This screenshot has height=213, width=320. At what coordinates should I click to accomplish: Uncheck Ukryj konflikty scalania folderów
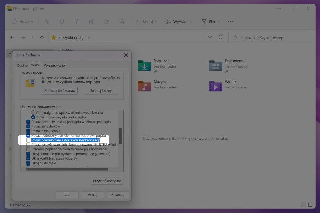click(x=28, y=158)
